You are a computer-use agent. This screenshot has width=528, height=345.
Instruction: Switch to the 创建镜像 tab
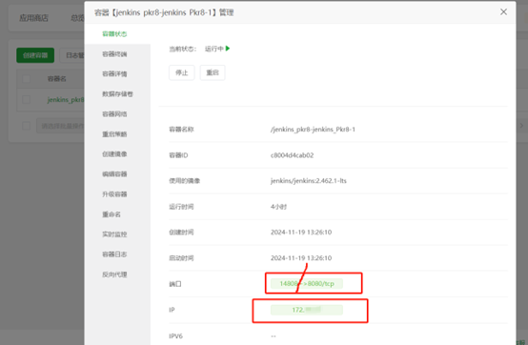click(x=114, y=154)
